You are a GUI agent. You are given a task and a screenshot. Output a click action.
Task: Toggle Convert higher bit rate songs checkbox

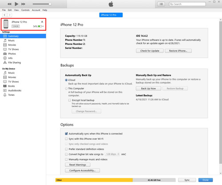[x=66, y=154]
